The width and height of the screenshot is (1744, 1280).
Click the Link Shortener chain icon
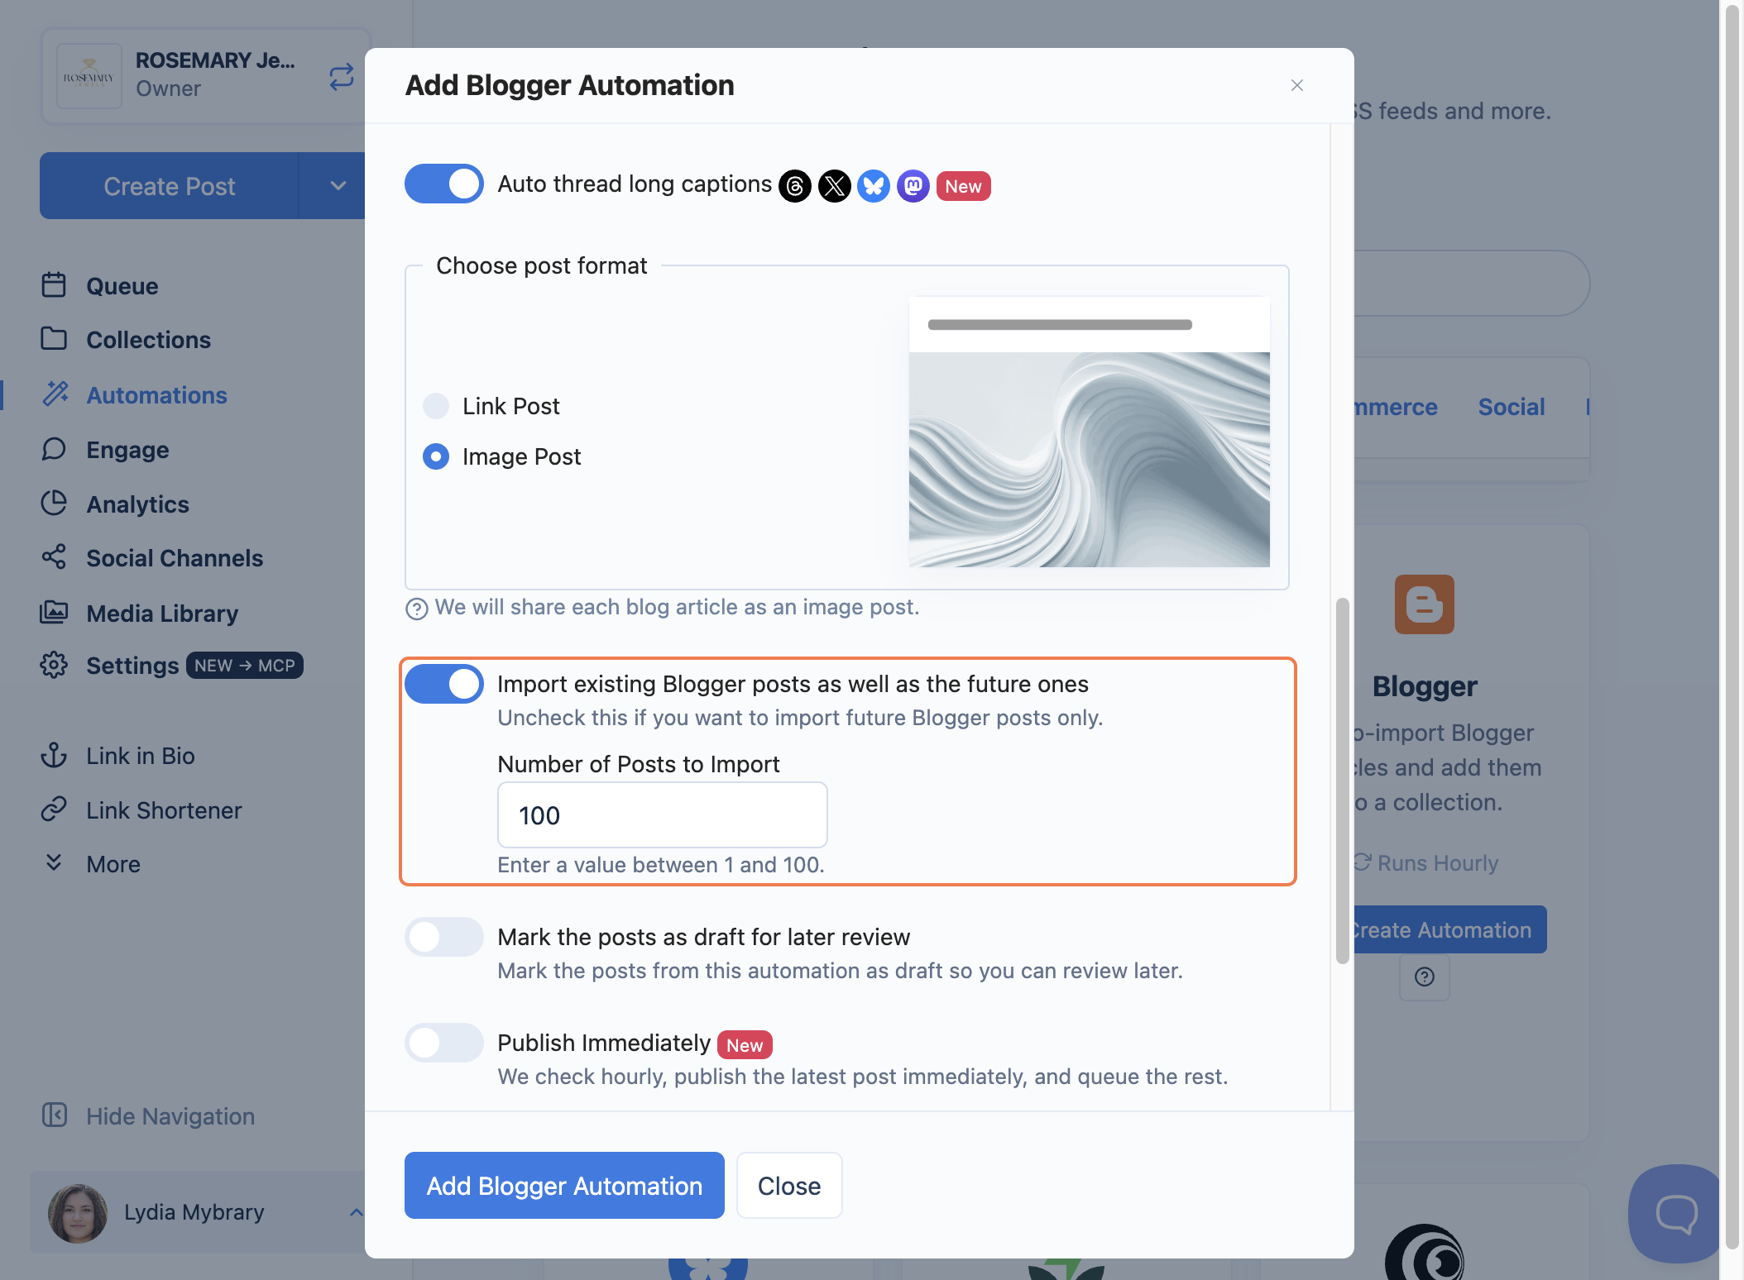tap(54, 810)
